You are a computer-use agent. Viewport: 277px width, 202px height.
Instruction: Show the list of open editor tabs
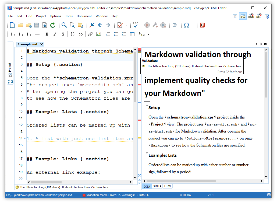pos(265,44)
